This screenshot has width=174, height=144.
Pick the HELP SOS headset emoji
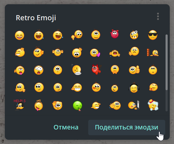tap(20, 105)
